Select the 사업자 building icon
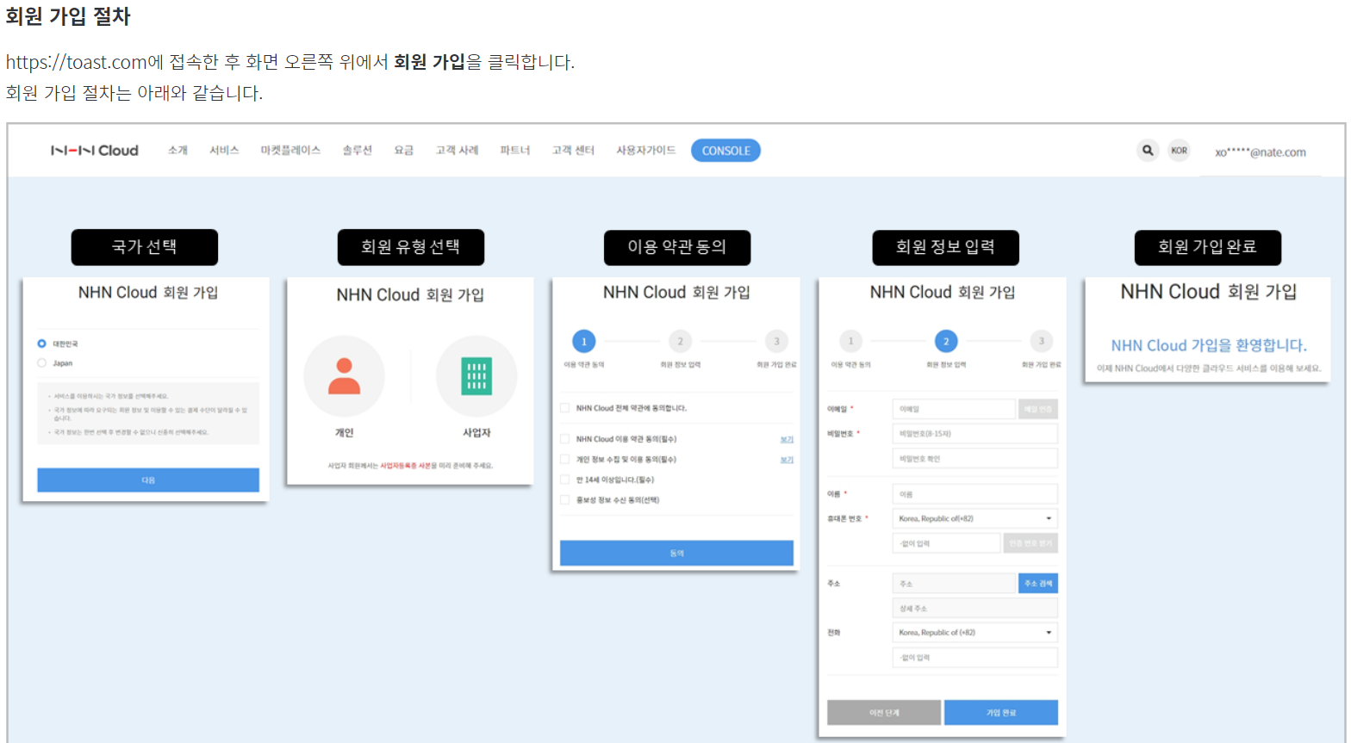The image size is (1351, 743). click(x=476, y=376)
